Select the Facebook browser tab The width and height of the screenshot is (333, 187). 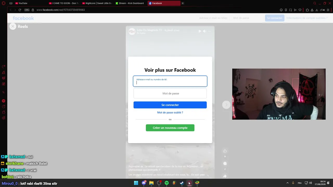pyautogui.click(x=164, y=3)
